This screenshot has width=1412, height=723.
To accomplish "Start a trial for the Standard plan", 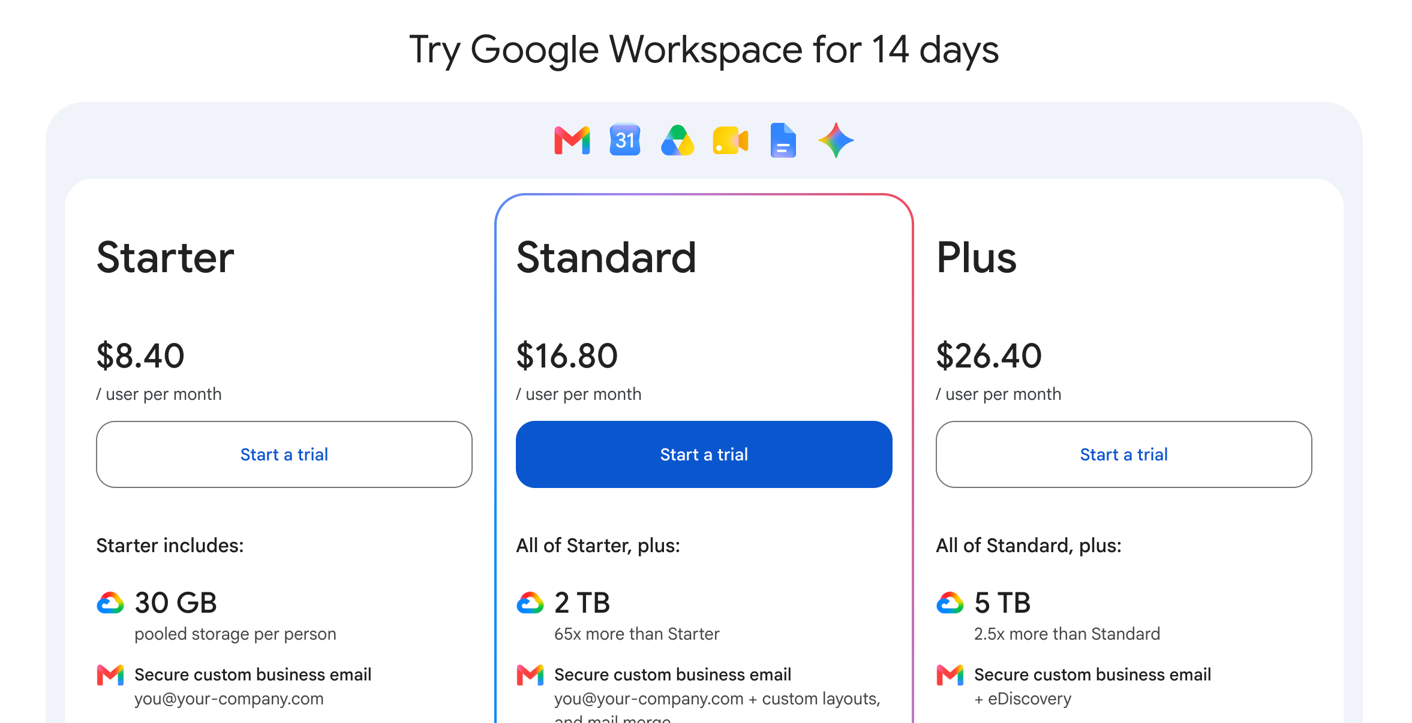I will 704,454.
